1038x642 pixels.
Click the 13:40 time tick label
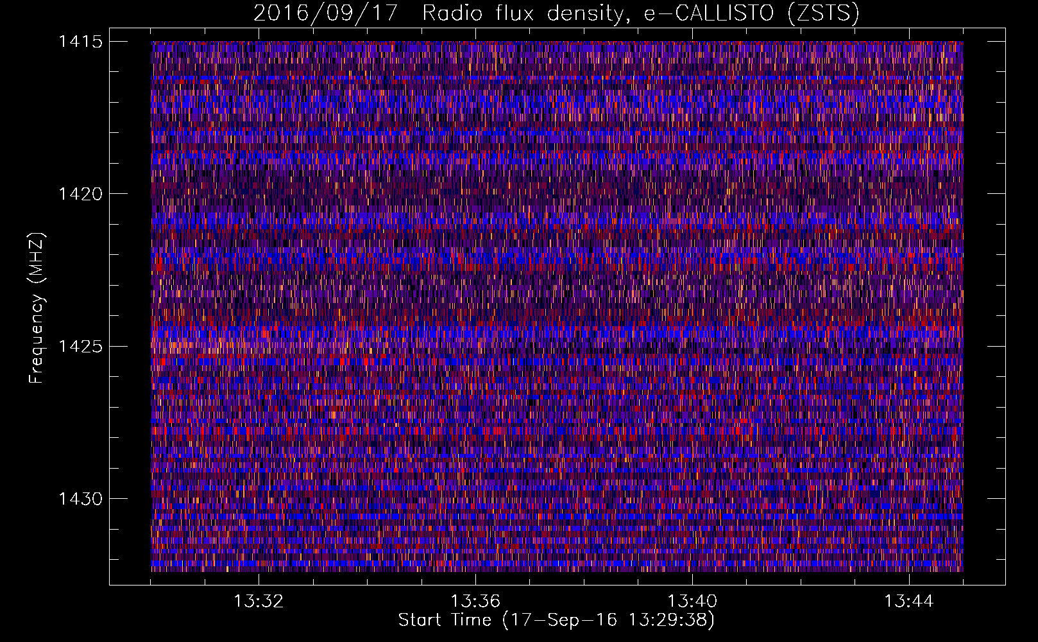(x=692, y=602)
